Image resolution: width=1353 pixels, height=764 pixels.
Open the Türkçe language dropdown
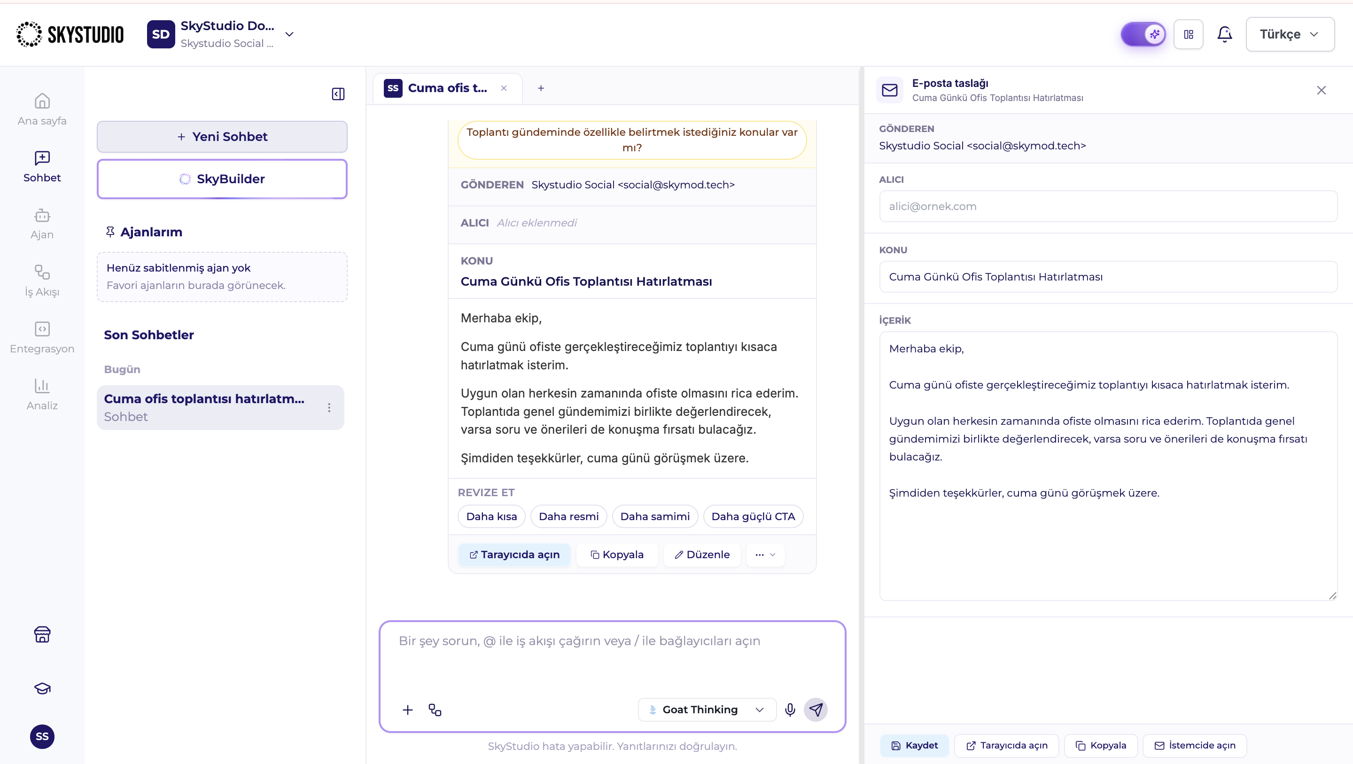[1290, 34]
